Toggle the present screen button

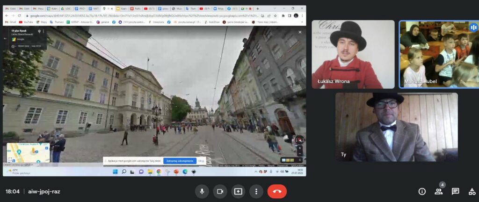[x=238, y=191]
